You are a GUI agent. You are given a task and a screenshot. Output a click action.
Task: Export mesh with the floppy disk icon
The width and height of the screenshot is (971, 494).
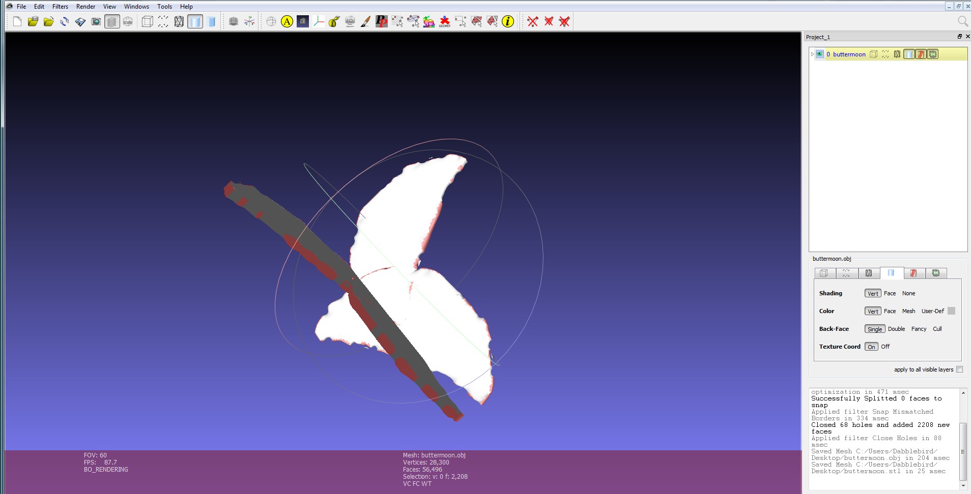(80, 21)
